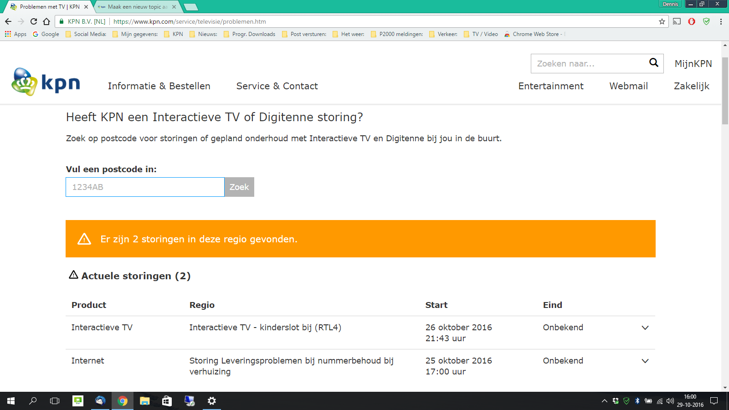The width and height of the screenshot is (729, 410).
Task: Open the Chrome Web Store bookmark
Action: (x=535, y=34)
